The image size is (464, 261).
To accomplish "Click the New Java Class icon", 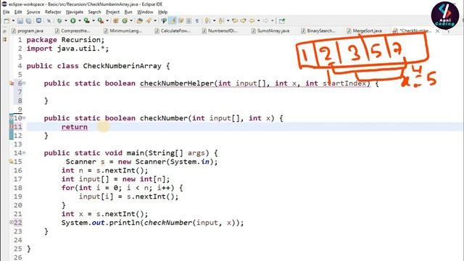I will (125, 21).
